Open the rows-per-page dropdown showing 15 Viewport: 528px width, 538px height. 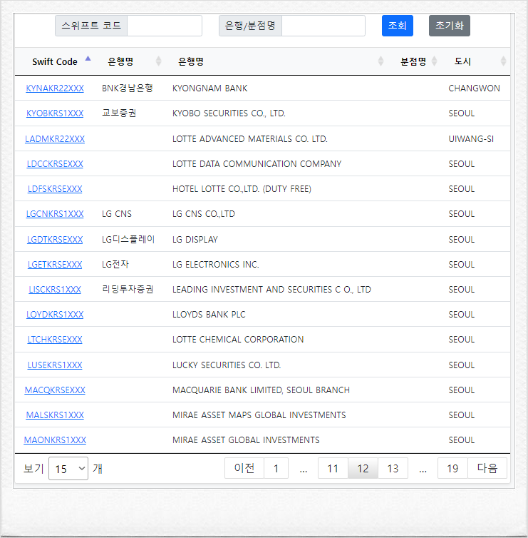68,468
